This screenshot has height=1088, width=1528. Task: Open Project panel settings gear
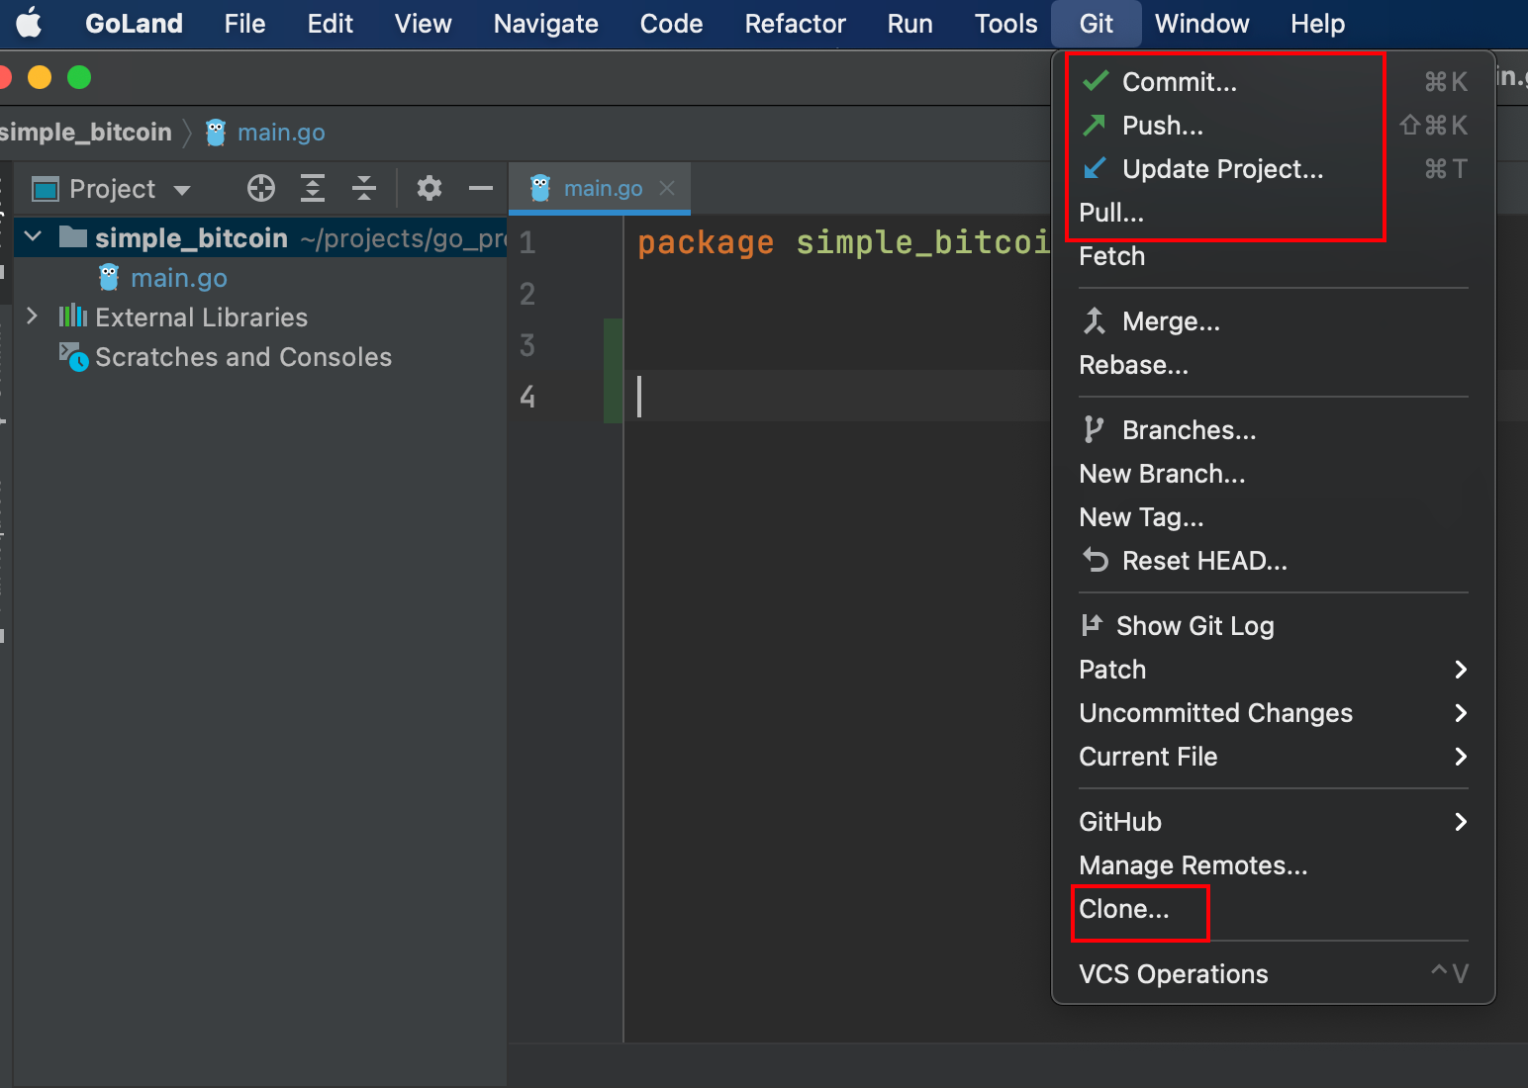pos(429,188)
